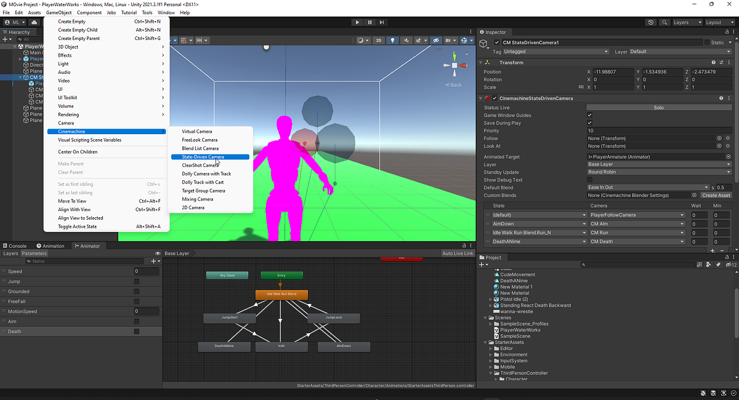Enable 2D mode in the Scene view
The image size is (739, 400).
click(x=378, y=39)
